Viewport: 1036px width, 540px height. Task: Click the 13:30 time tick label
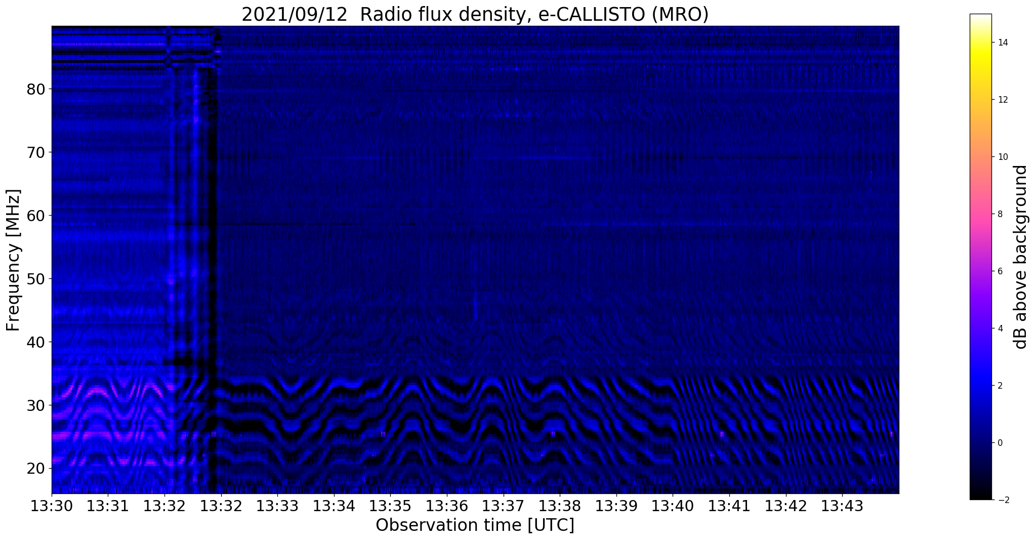[x=52, y=506]
